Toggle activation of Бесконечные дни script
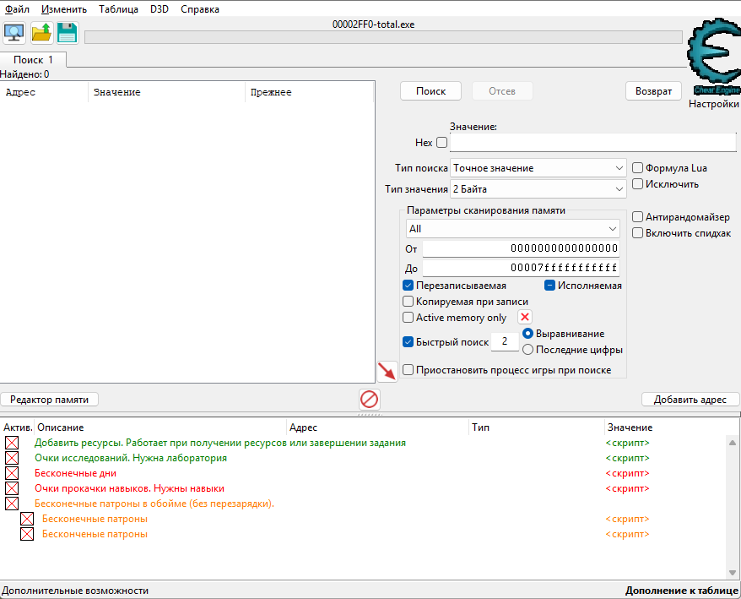Viewport: 741px width, 599px height. [x=11, y=473]
